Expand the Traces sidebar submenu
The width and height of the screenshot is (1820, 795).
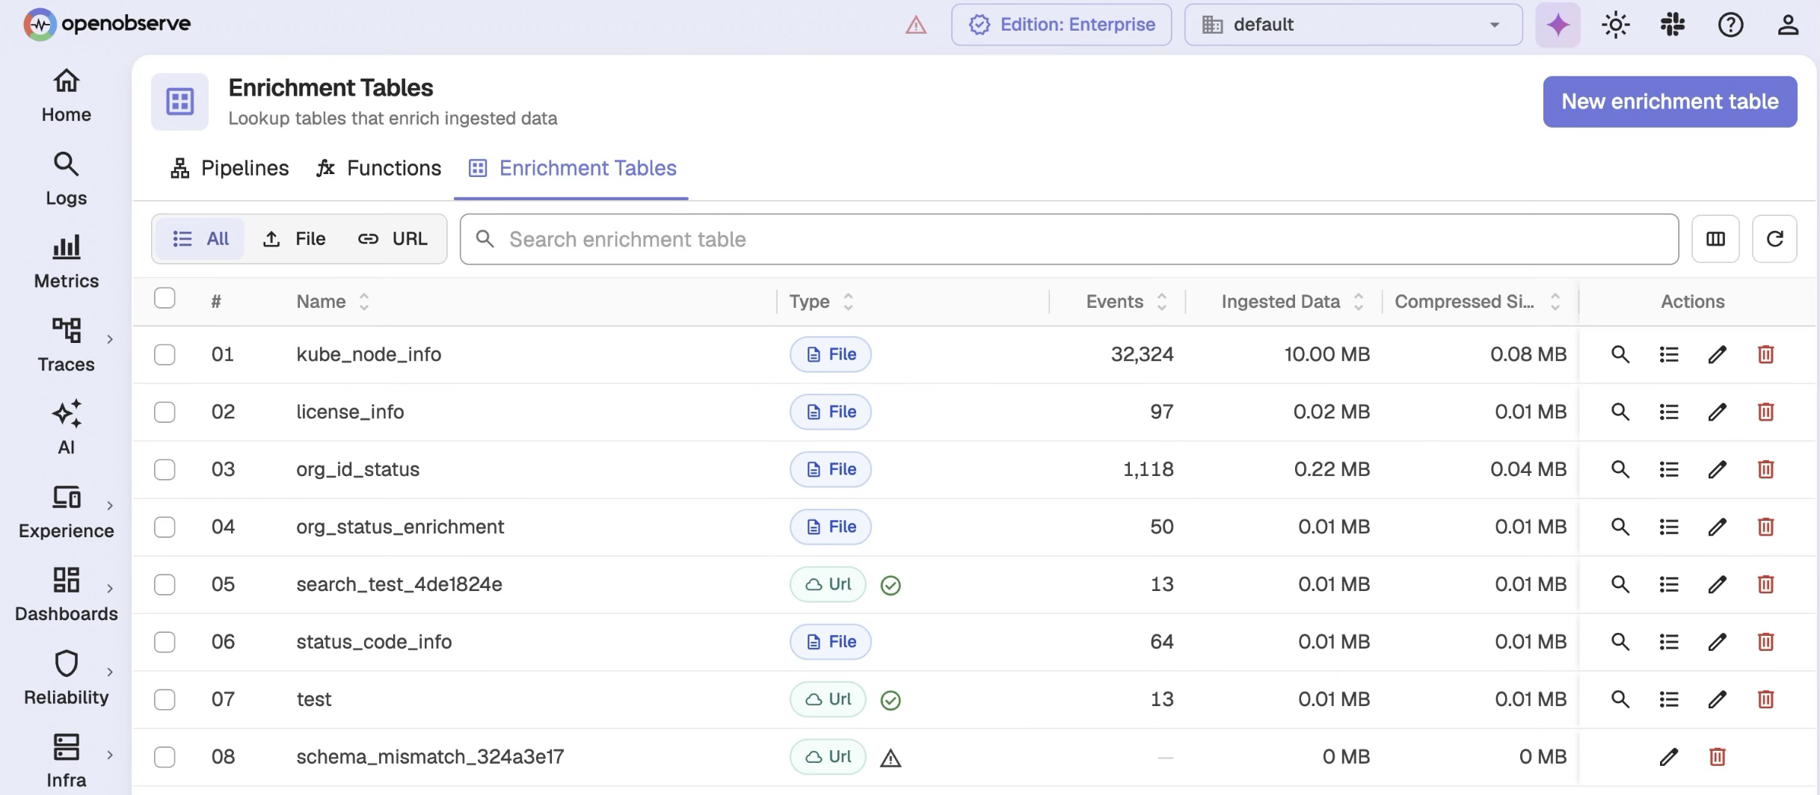click(x=110, y=339)
